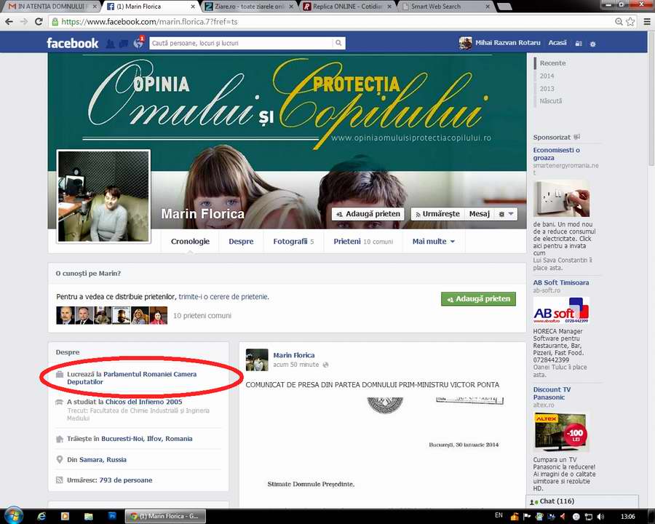
Task: Open Parlamentul Romaniei Camera Deputatilor link
Action: [132, 378]
